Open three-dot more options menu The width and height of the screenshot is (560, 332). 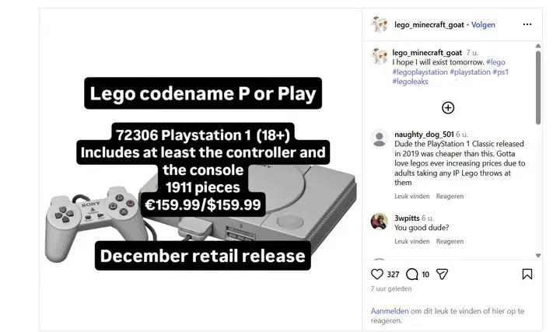click(x=527, y=24)
